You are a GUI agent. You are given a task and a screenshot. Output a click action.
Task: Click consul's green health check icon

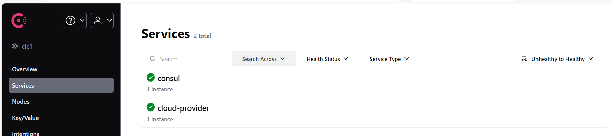[151, 78]
